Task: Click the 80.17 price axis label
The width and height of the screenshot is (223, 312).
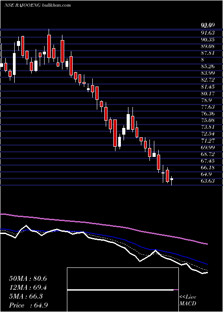Action: click(207, 93)
